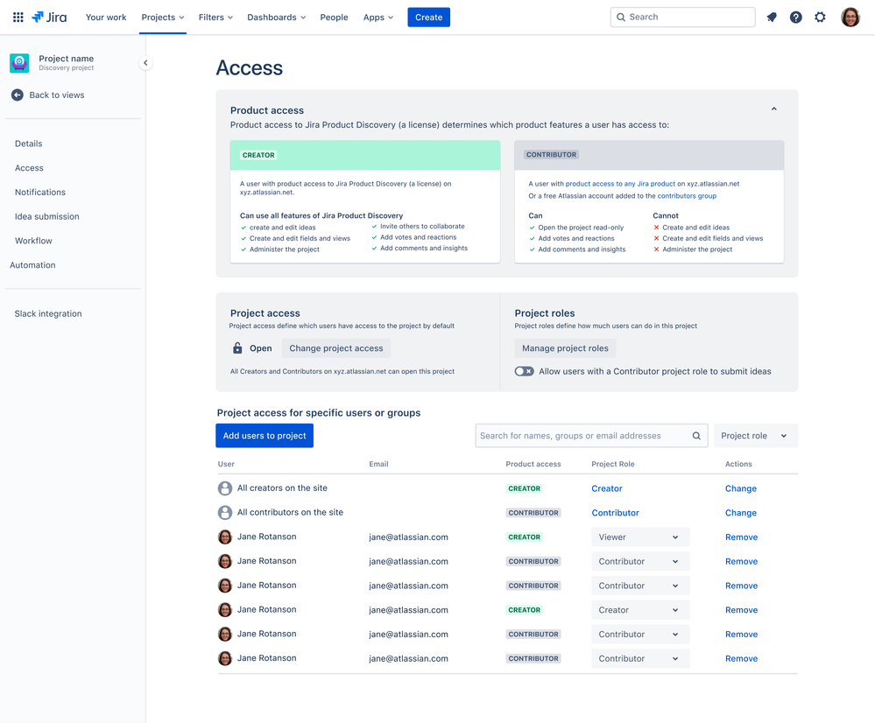Click the project avatar icon in sidebar
The height and width of the screenshot is (723, 875).
pyautogui.click(x=19, y=63)
